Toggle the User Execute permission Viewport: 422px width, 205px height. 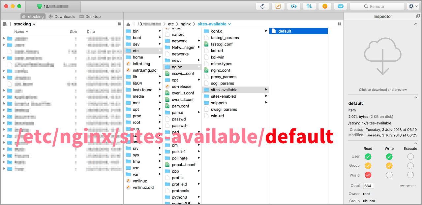410,157
